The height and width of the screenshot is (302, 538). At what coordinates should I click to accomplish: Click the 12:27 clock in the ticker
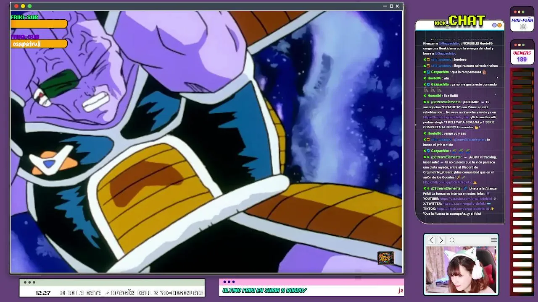(43, 293)
